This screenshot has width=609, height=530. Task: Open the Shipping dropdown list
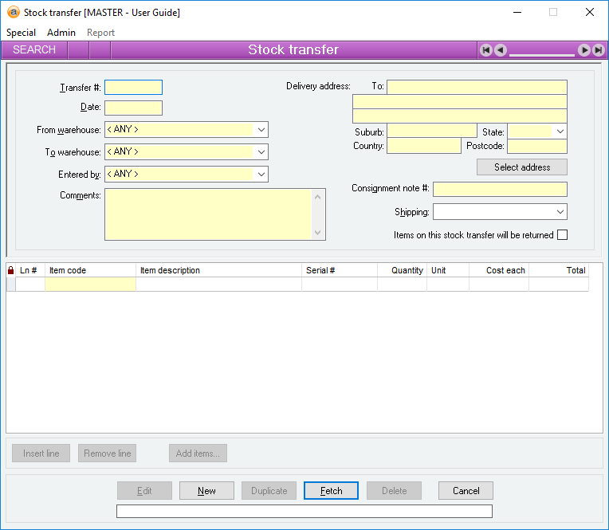(560, 212)
